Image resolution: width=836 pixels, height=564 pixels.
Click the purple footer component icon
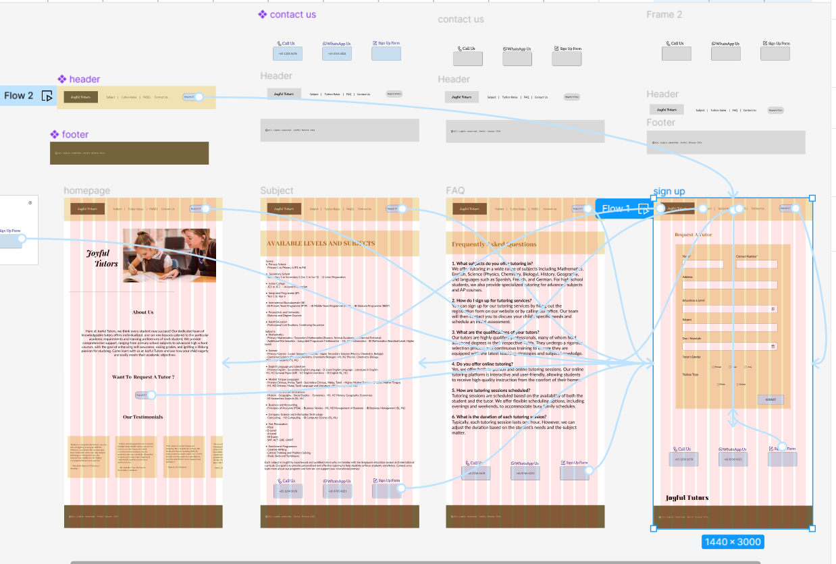[x=55, y=134]
